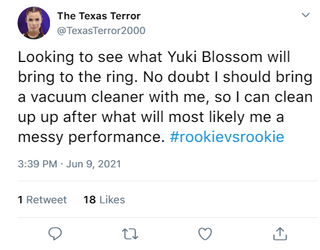View who retweeted via Retweet label
Screen dimensions: 320x250
coord(47,199)
